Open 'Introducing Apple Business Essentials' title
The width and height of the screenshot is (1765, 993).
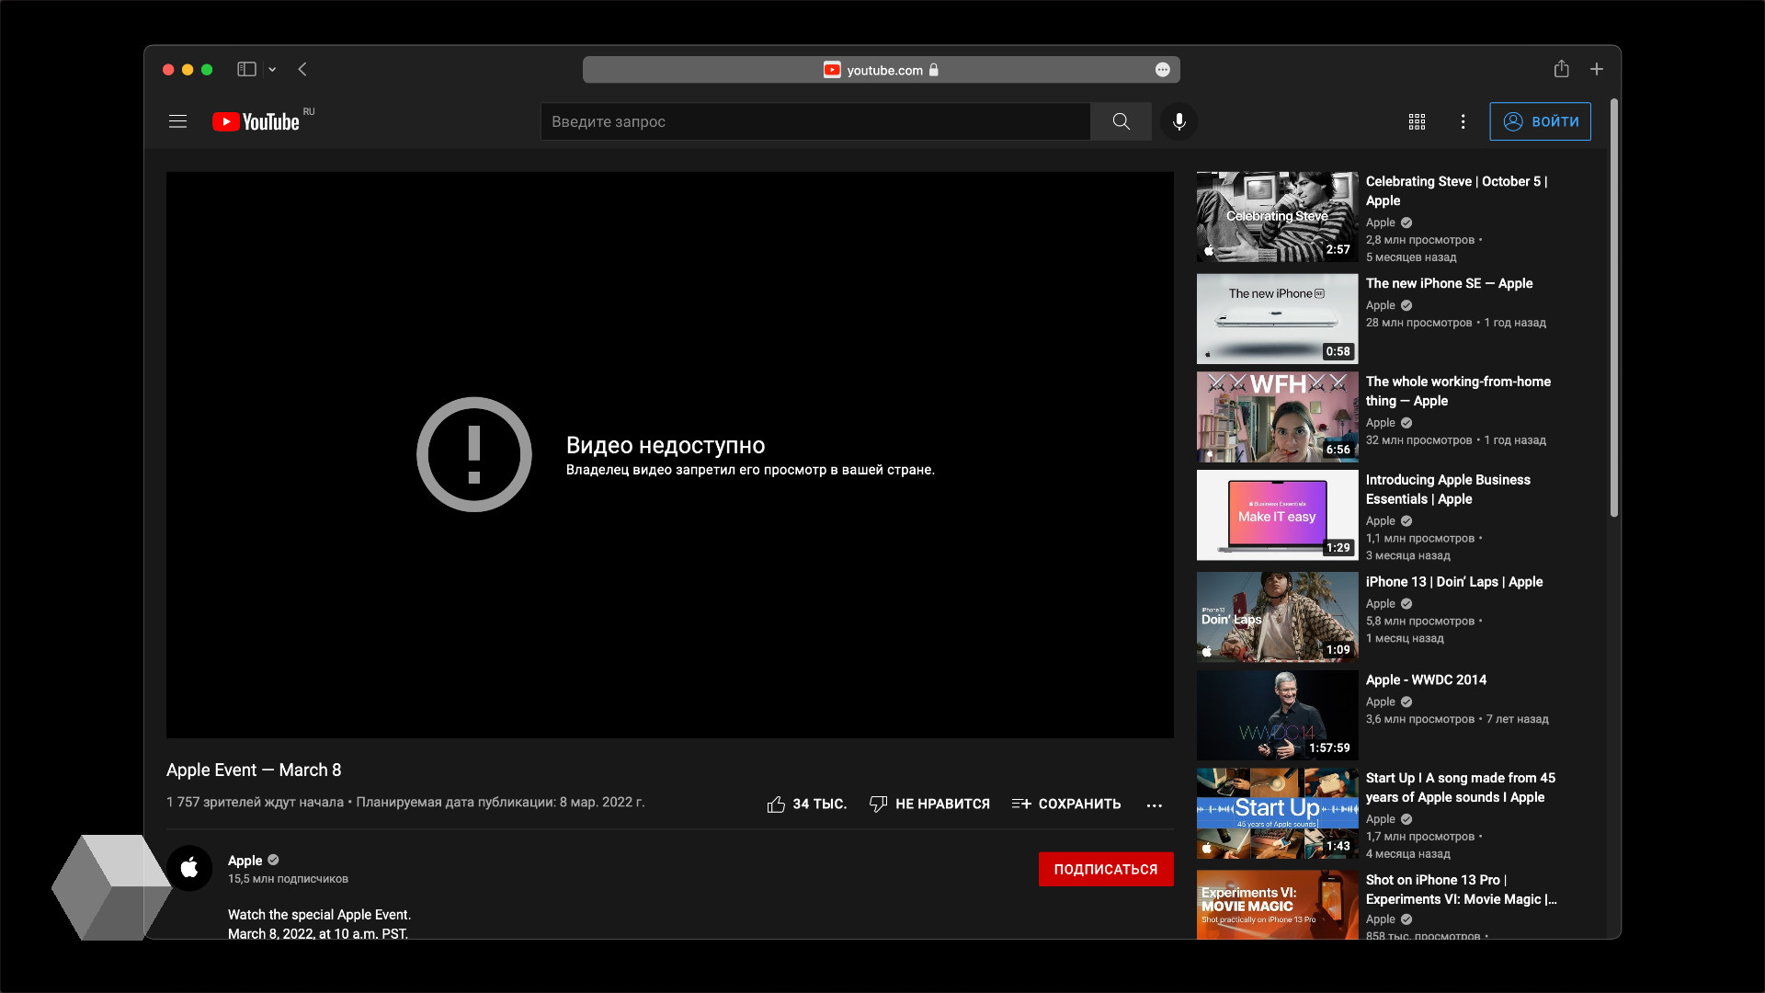click(1448, 489)
